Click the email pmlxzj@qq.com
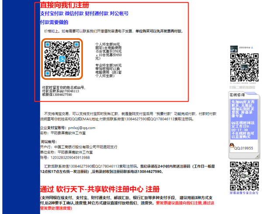 (82, 128)
